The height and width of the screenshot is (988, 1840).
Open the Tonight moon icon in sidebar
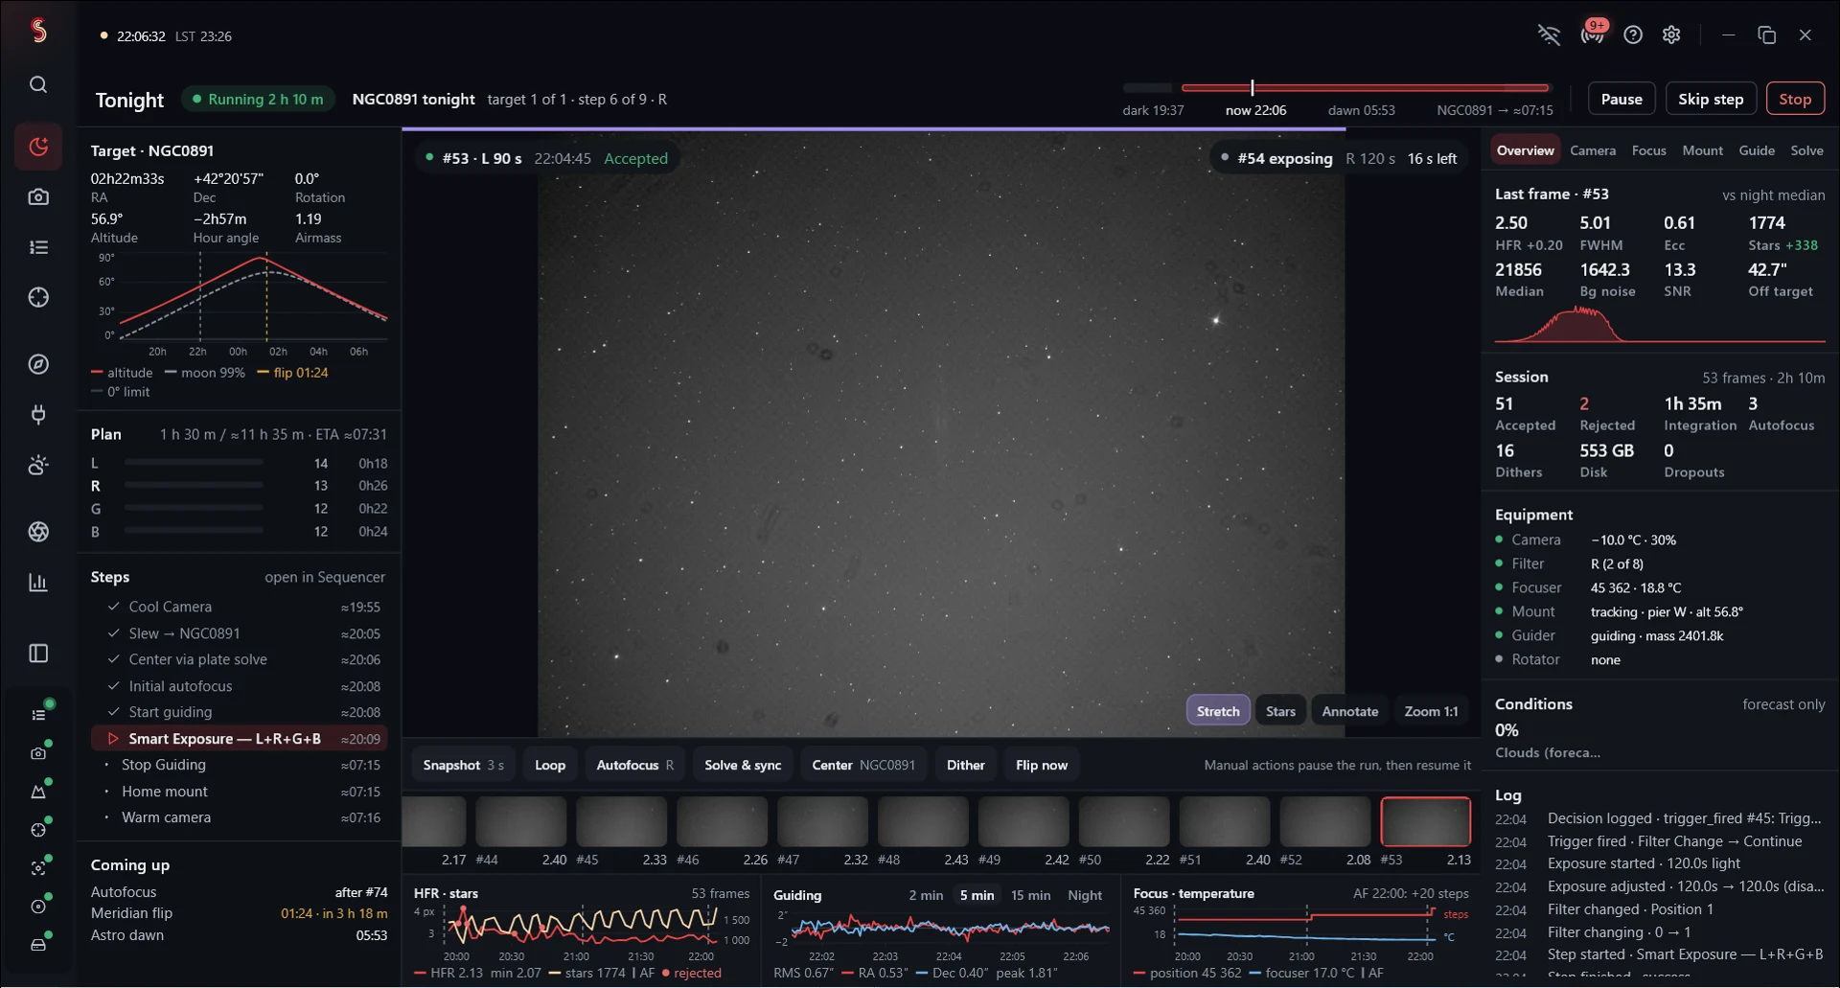(38, 147)
